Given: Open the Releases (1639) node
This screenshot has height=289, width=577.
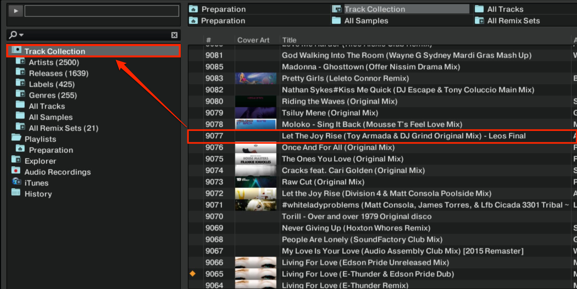Looking at the screenshot, I should (x=59, y=73).
